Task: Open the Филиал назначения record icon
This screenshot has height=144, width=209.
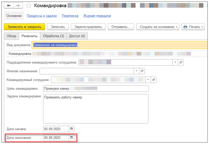Action: pyautogui.click(x=142, y=71)
